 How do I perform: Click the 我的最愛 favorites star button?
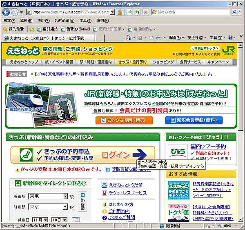pos(13,29)
